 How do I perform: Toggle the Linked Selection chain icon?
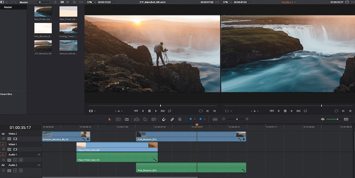coord(172,119)
